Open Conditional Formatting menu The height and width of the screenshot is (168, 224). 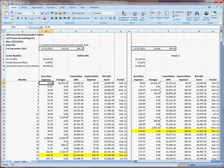[x=123, y=16]
